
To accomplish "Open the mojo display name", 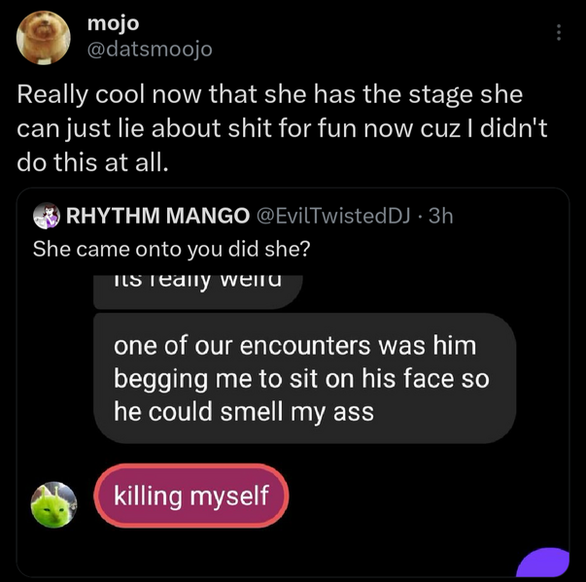I will click(113, 22).
